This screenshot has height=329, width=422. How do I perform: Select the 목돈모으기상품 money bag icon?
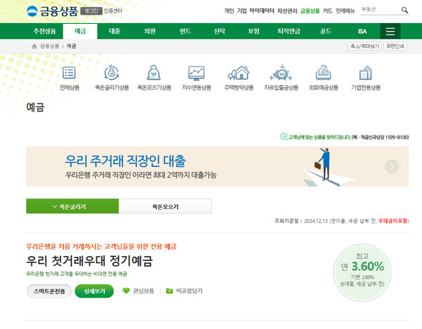153,72
